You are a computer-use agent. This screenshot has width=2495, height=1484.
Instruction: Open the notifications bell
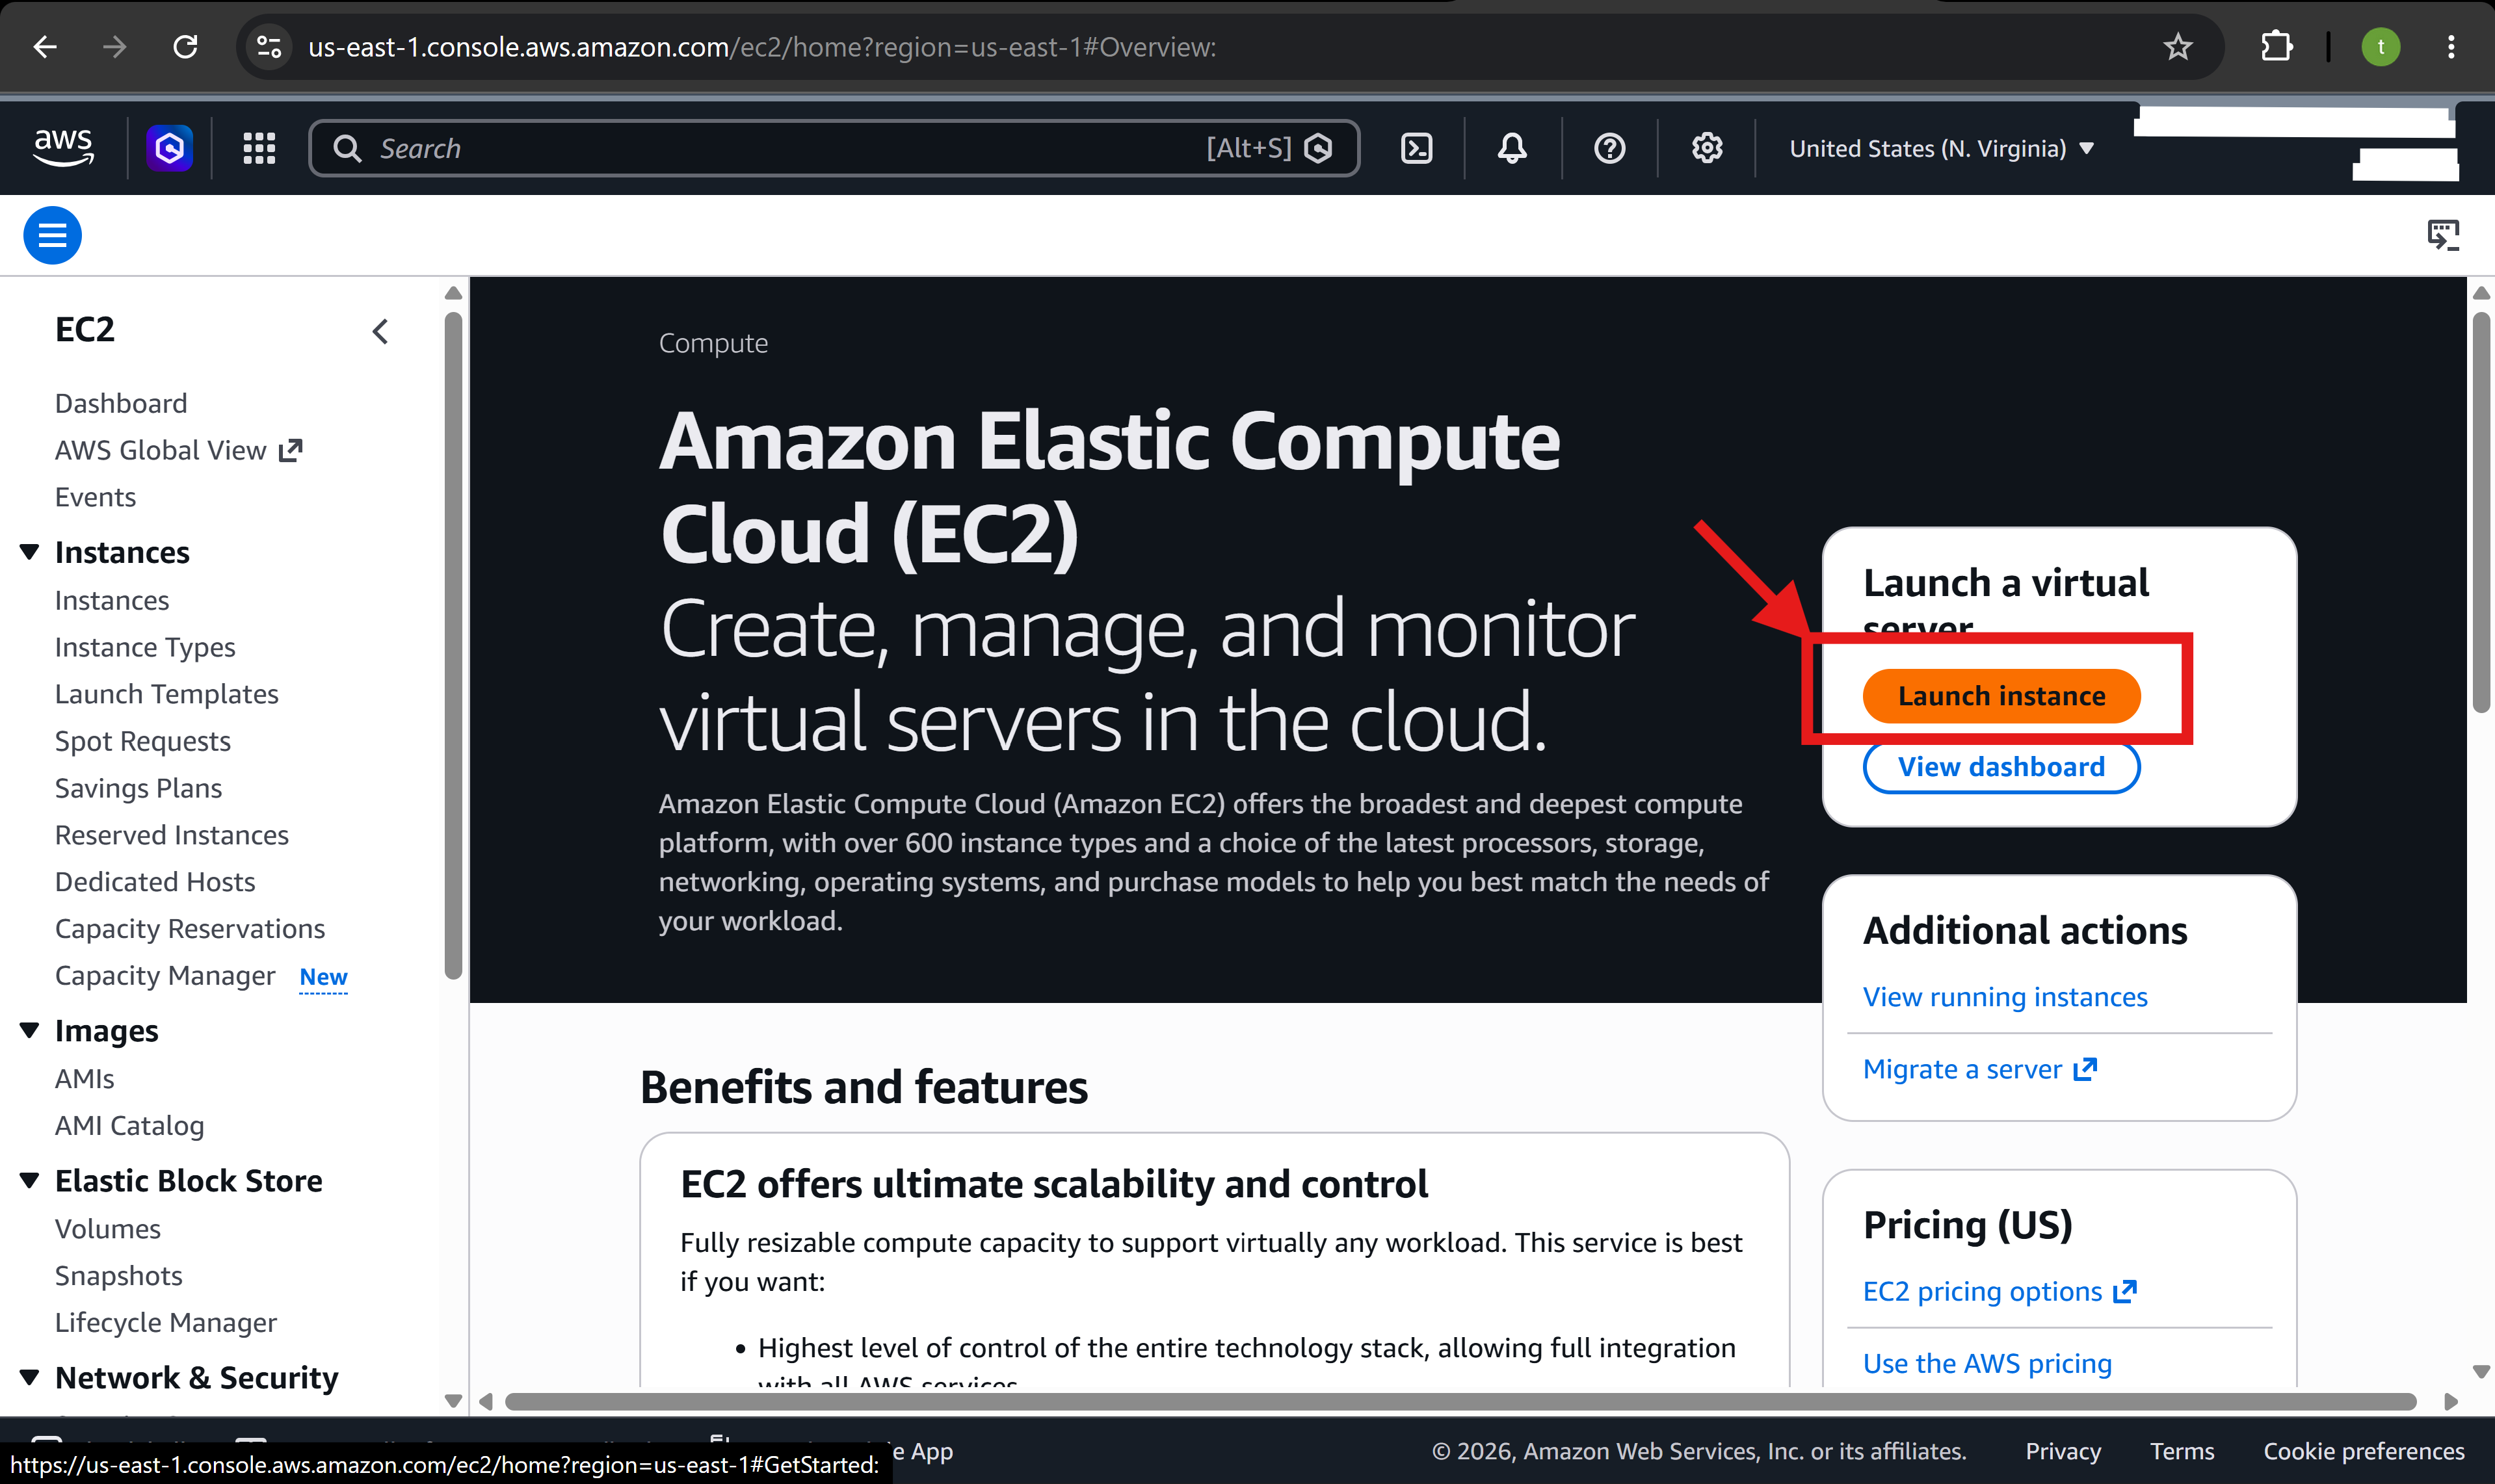point(1512,148)
